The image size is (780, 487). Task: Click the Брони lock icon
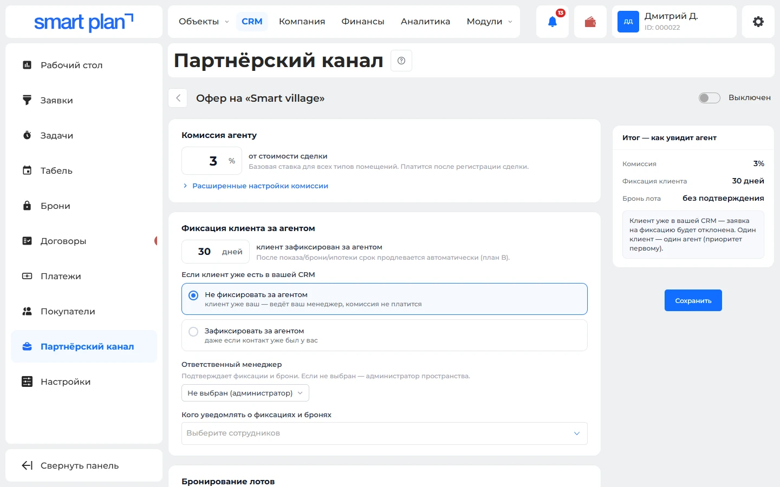27,206
